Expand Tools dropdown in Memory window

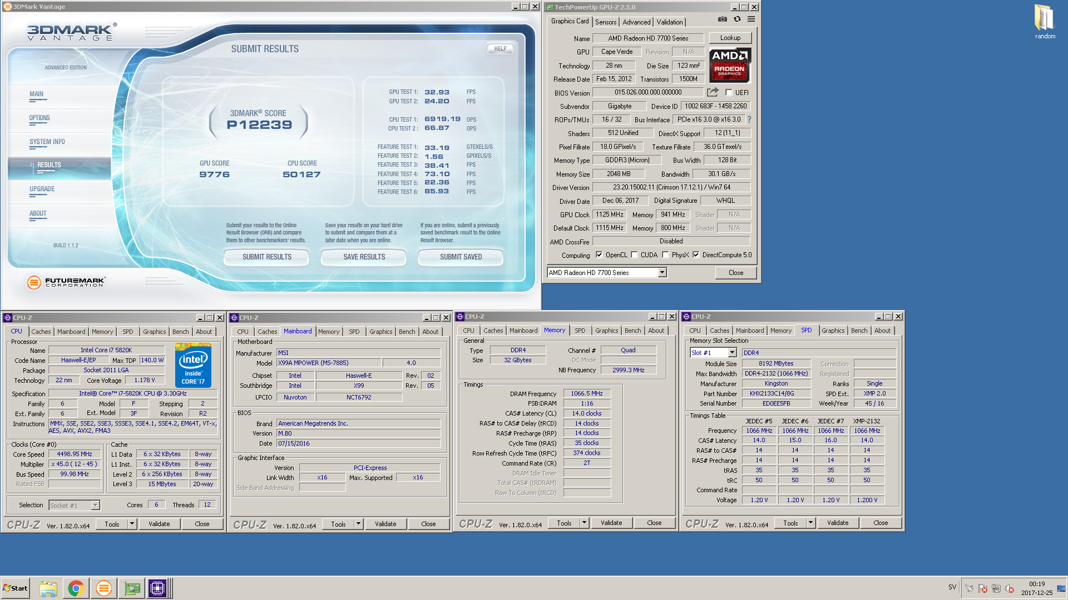(584, 523)
